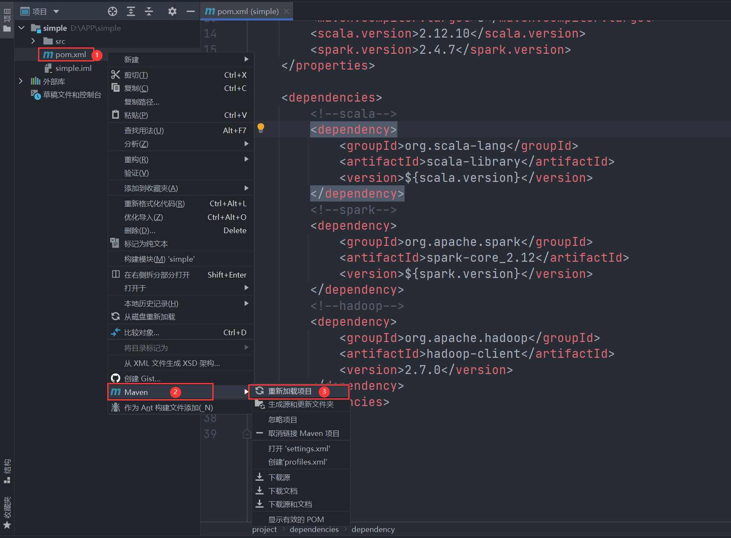
Task: Click the folder icon beside 生成源和更新文件夹
Action: [260, 404]
